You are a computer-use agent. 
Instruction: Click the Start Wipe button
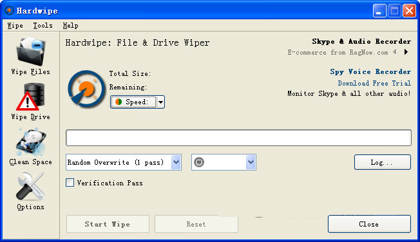pyautogui.click(x=108, y=224)
